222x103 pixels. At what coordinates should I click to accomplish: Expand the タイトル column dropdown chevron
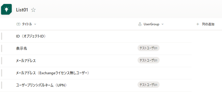click(35, 24)
